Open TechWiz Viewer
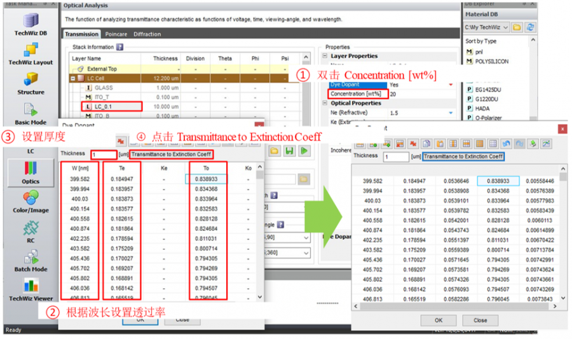Image resolution: width=572 pixels, height=339 pixels. 31,289
